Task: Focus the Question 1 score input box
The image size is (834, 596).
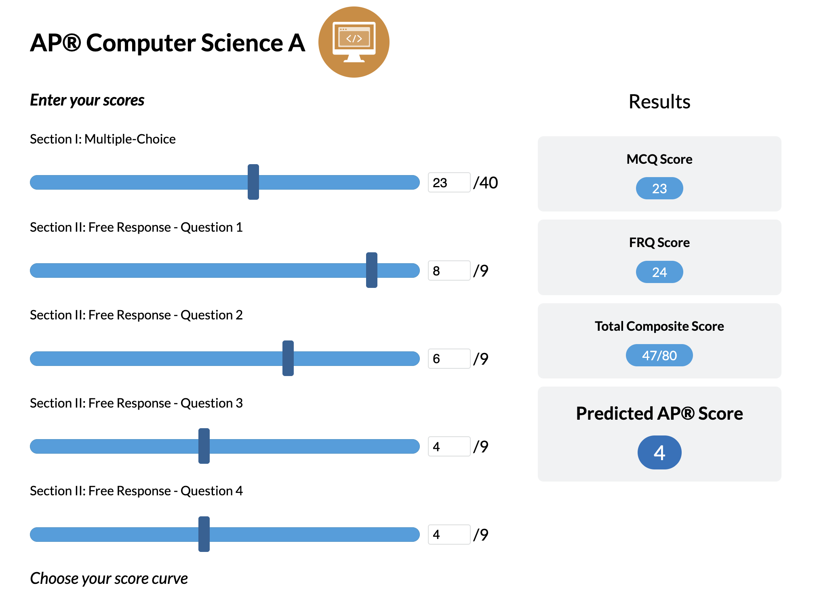Action: click(449, 271)
